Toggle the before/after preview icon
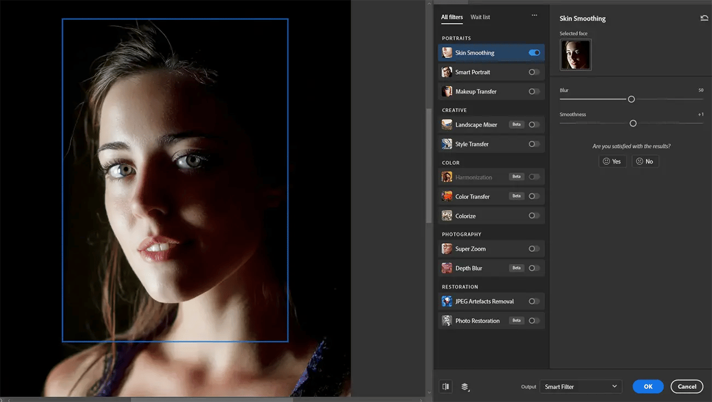712x402 pixels. point(446,387)
